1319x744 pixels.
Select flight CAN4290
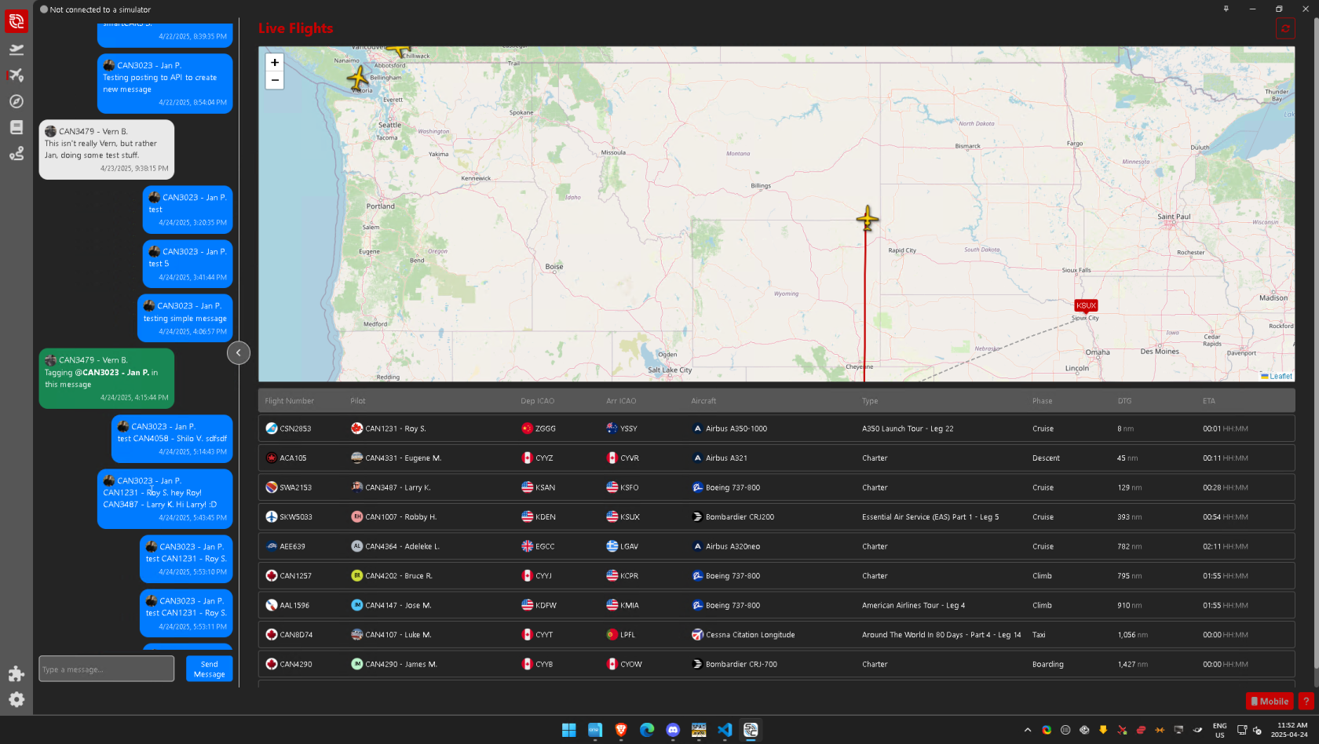tap(776, 664)
